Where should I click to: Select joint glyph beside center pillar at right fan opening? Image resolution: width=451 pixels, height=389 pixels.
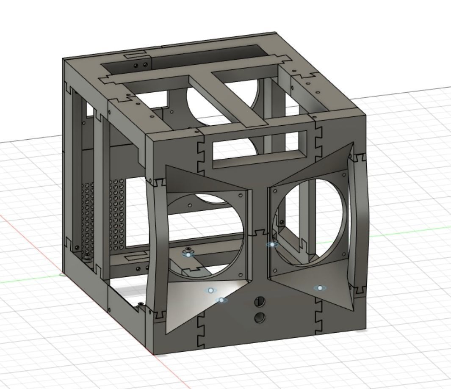pos(272,244)
